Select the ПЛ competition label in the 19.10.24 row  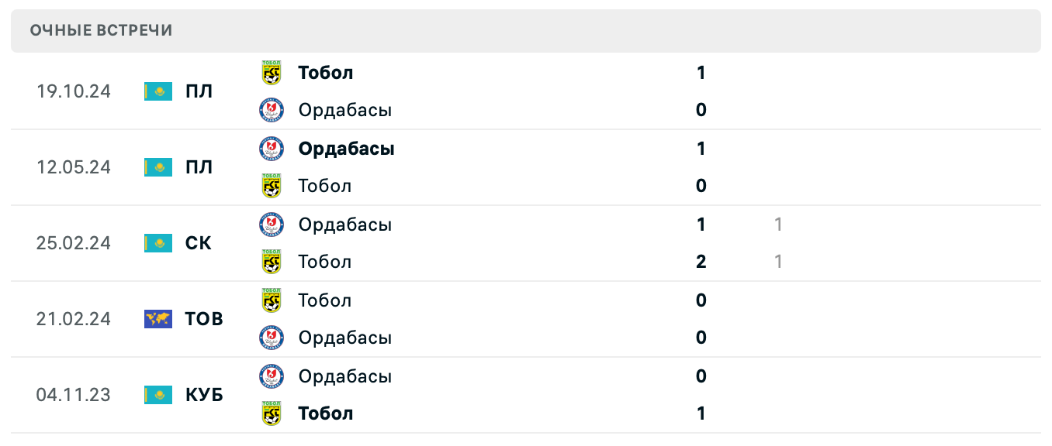click(200, 91)
